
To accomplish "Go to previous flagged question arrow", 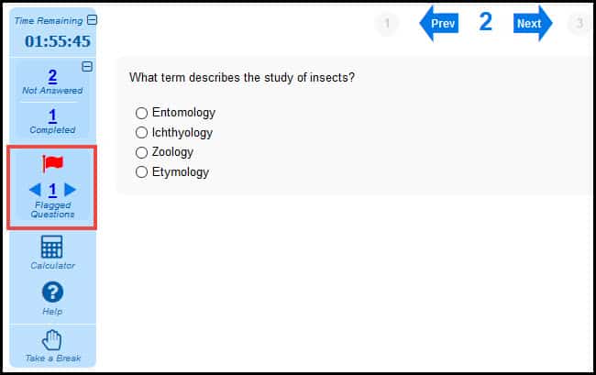I will pyautogui.click(x=34, y=190).
